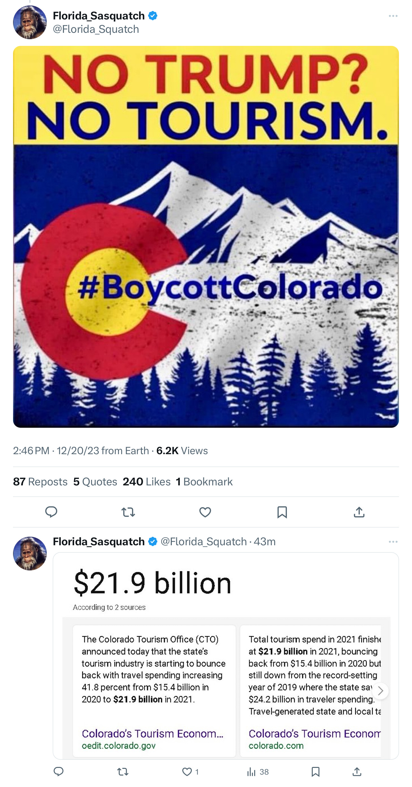Share the main post via share icon
Image resolution: width=412 pixels, height=787 pixels.
359,512
